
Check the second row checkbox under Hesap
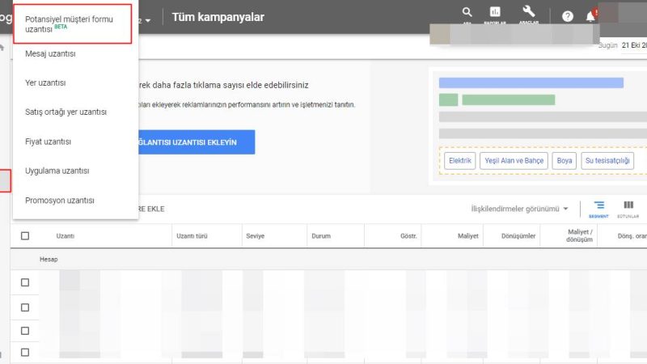coord(25,307)
